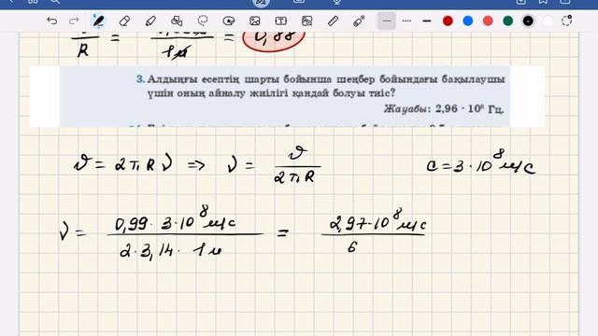Open the custom color picker circle
The width and height of the screenshot is (598, 336).
(567, 21)
